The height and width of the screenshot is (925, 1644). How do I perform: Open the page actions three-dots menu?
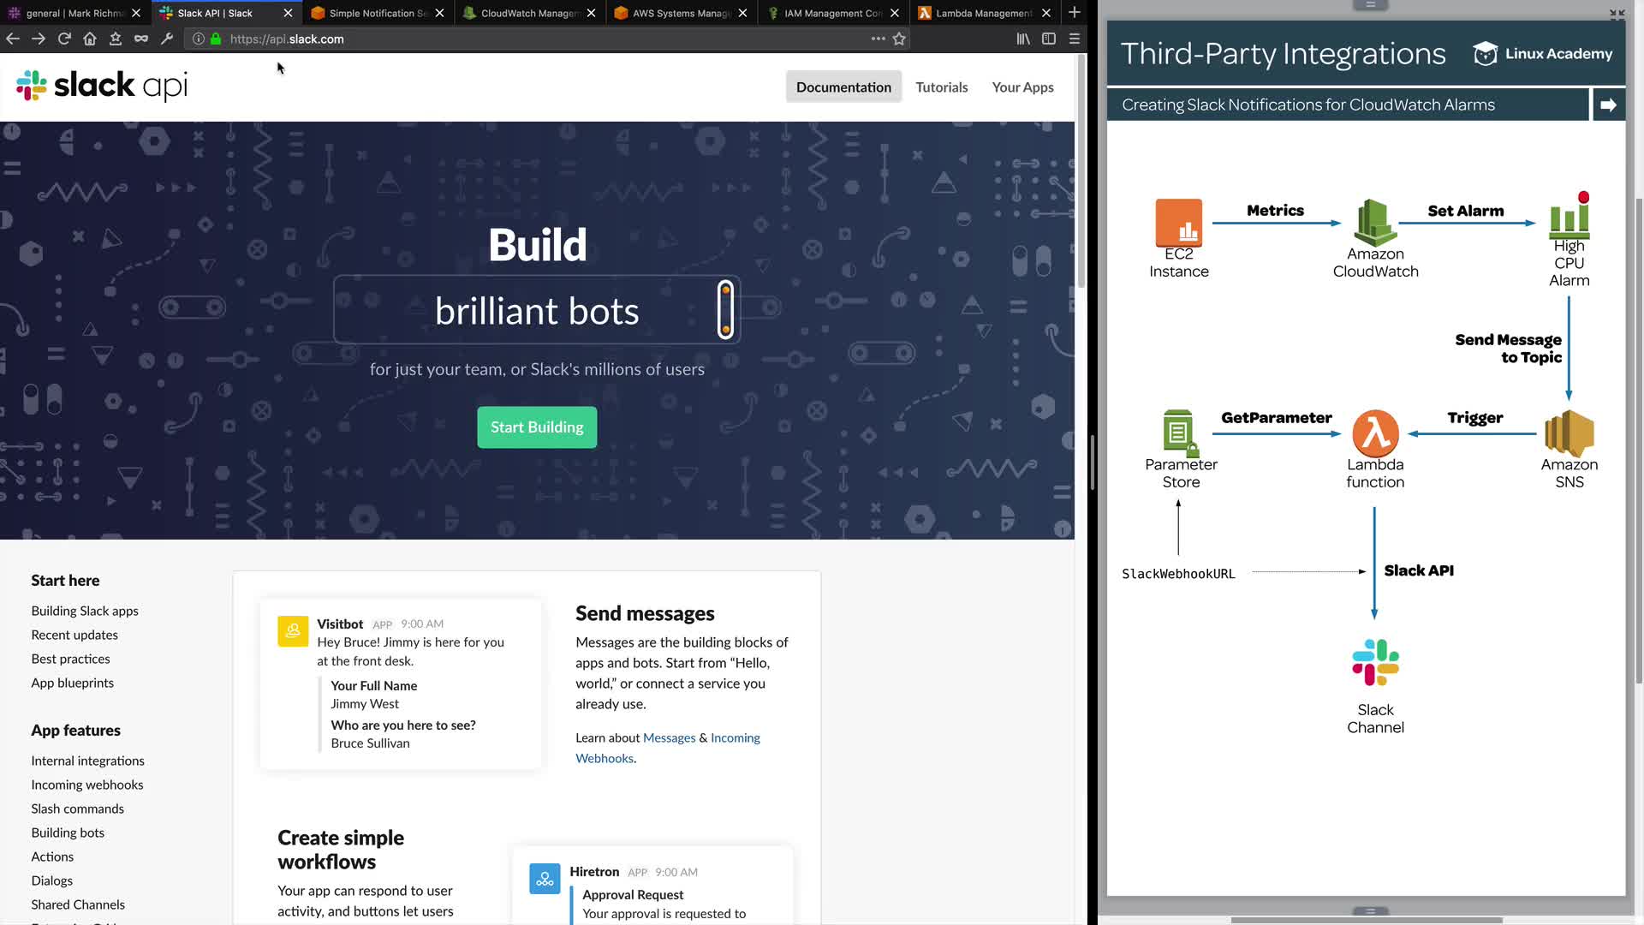point(878,39)
